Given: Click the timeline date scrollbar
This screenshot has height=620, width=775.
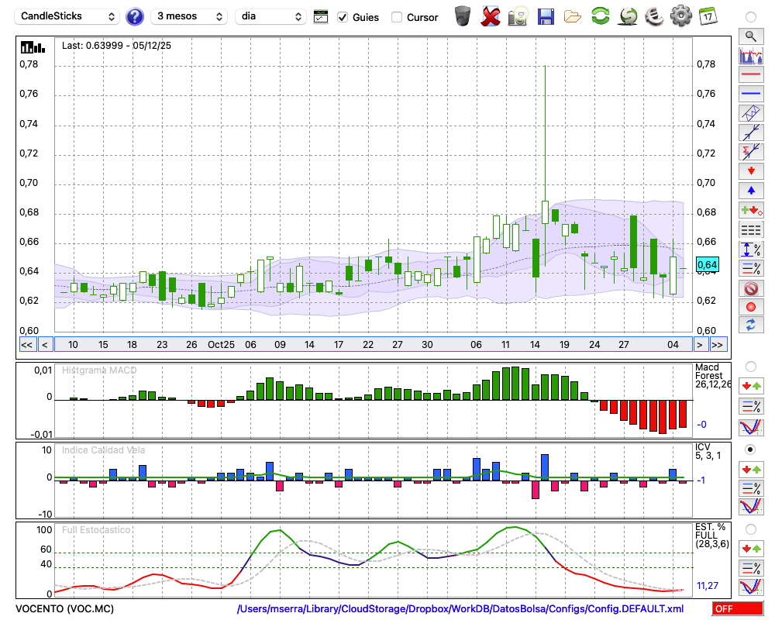Looking at the screenshot, I should point(372,345).
